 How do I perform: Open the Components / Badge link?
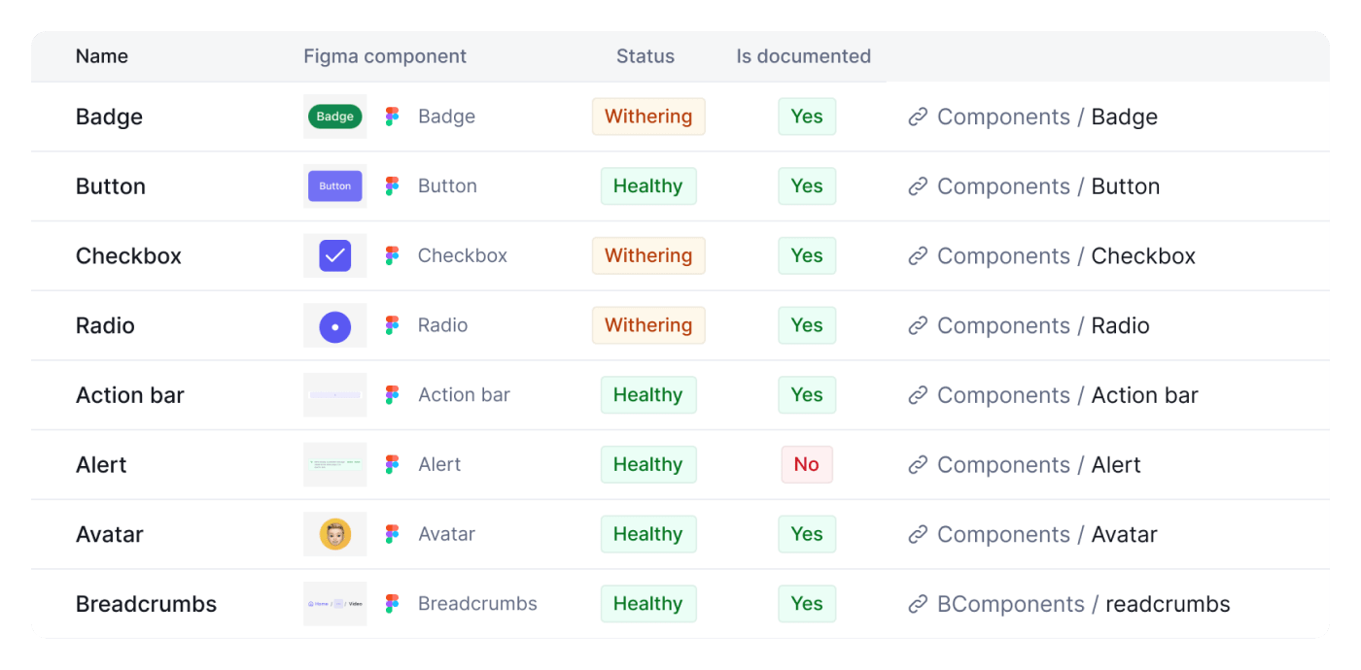tap(1047, 117)
